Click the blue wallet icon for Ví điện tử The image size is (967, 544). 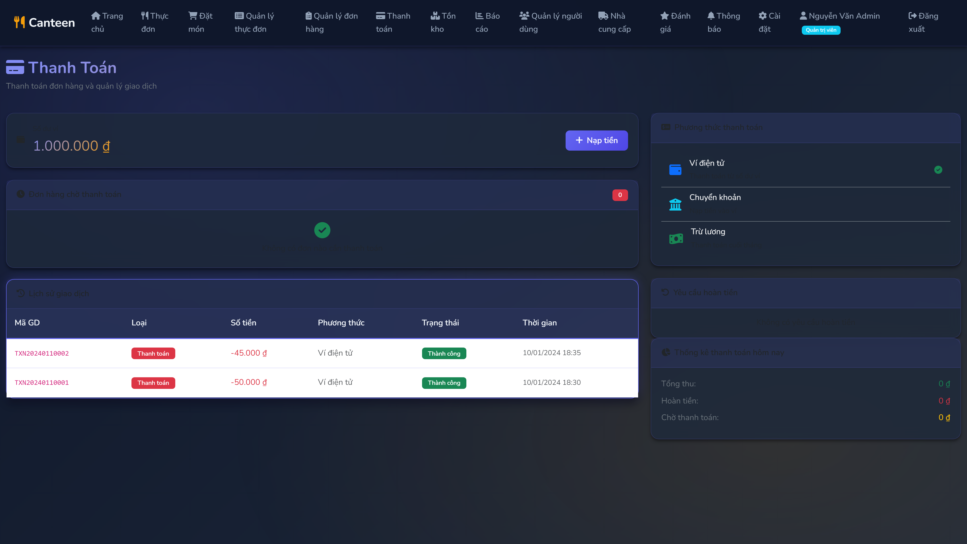pyautogui.click(x=675, y=170)
